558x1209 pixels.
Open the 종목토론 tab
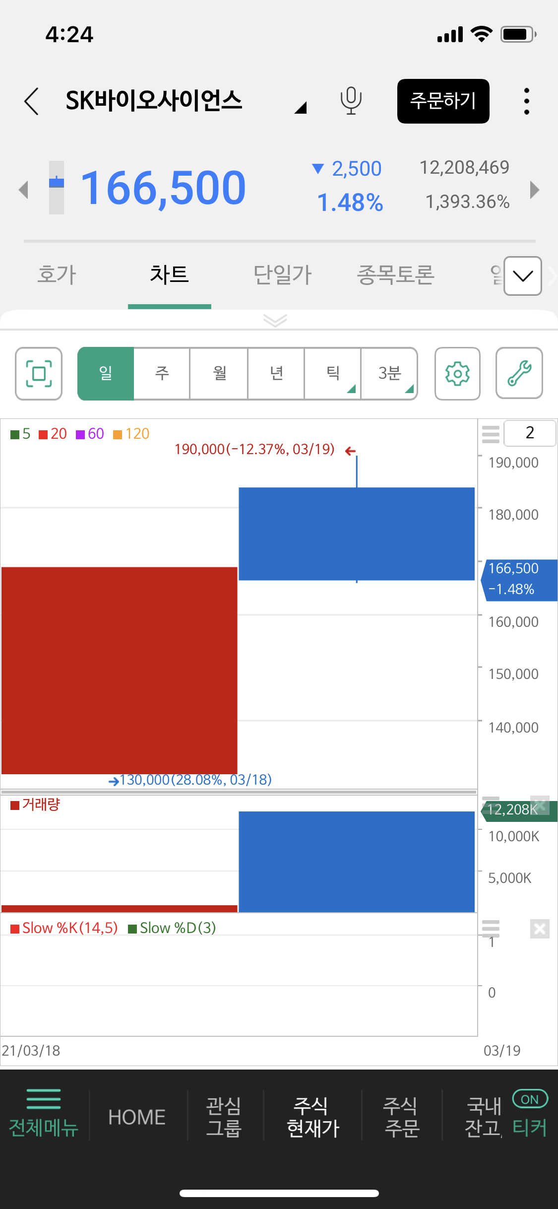pyautogui.click(x=395, y=274)
